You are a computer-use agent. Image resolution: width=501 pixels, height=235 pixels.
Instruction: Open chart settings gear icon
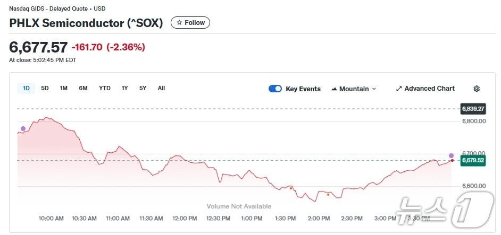477,89
